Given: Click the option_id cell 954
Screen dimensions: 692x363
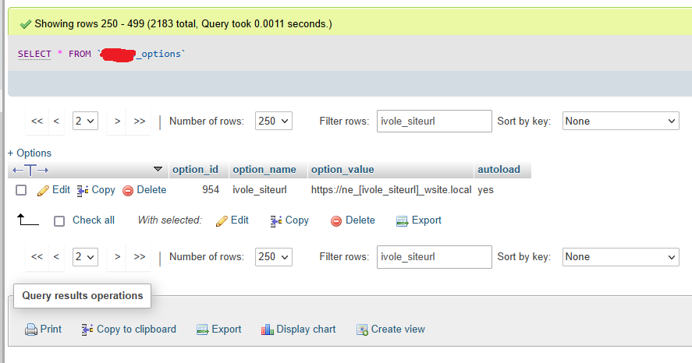Looking at the screenshot, I should pyautogui.click(x=211, y=190).
